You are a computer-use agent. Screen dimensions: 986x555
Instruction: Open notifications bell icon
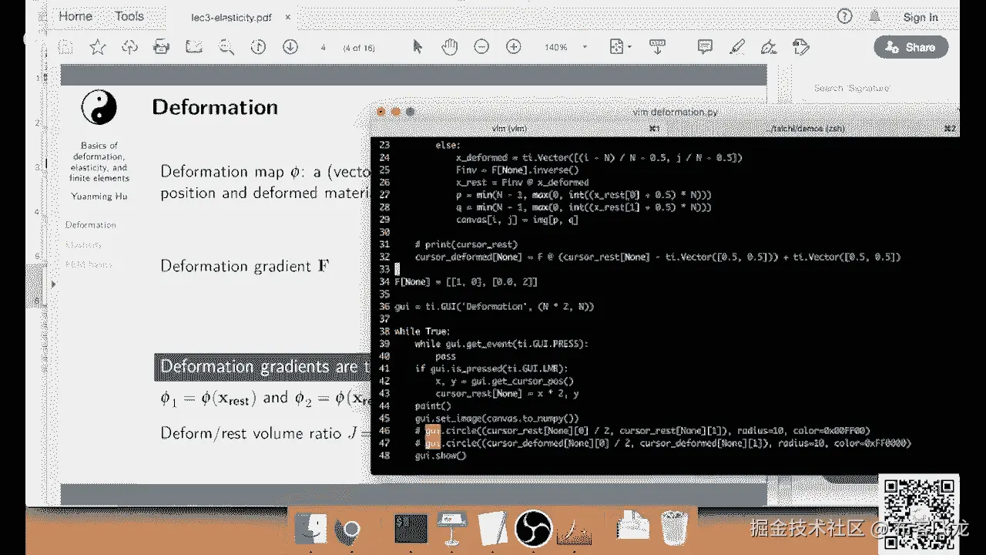875,16
